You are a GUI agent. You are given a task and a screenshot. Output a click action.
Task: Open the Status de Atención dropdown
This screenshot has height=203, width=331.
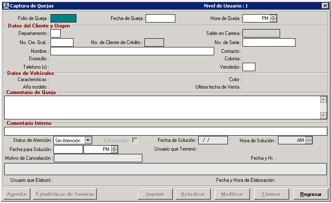(x=88, y=141)
